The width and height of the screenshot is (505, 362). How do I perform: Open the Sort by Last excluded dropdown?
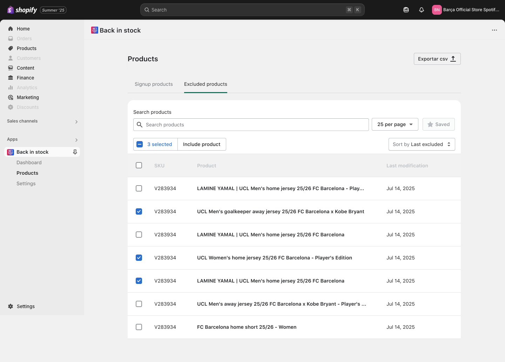422,144
